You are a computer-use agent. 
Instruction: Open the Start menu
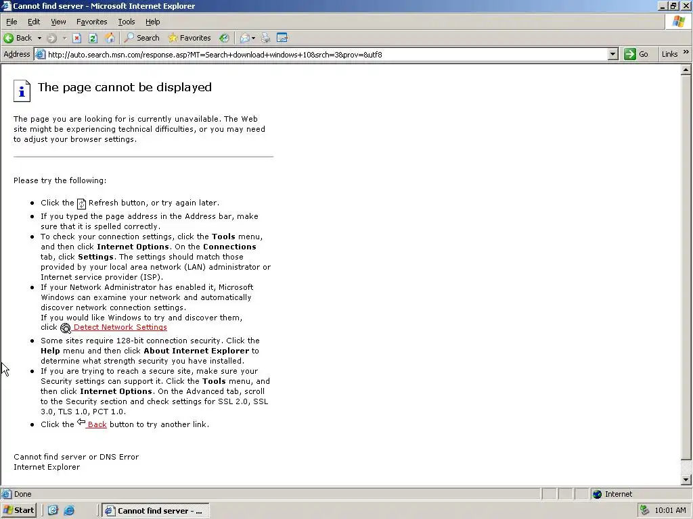pyautogui.click(x=18, y=510)
